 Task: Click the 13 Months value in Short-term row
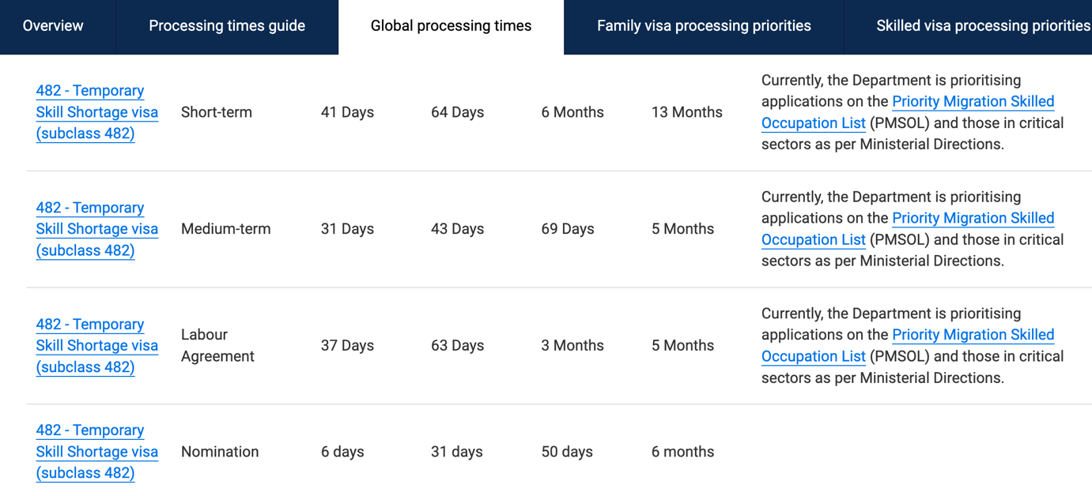tap(686, 111)
